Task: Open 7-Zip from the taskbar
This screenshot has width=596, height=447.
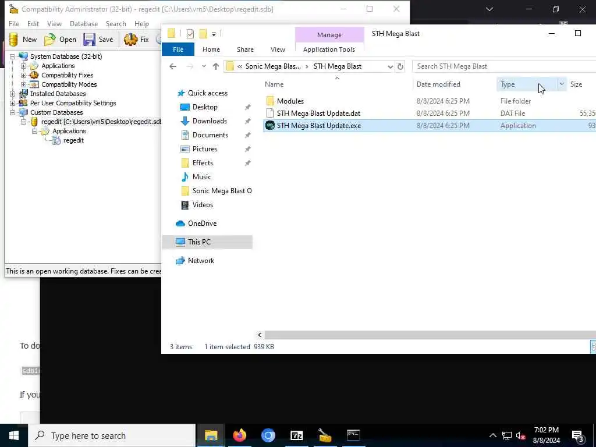Action: 296,435
